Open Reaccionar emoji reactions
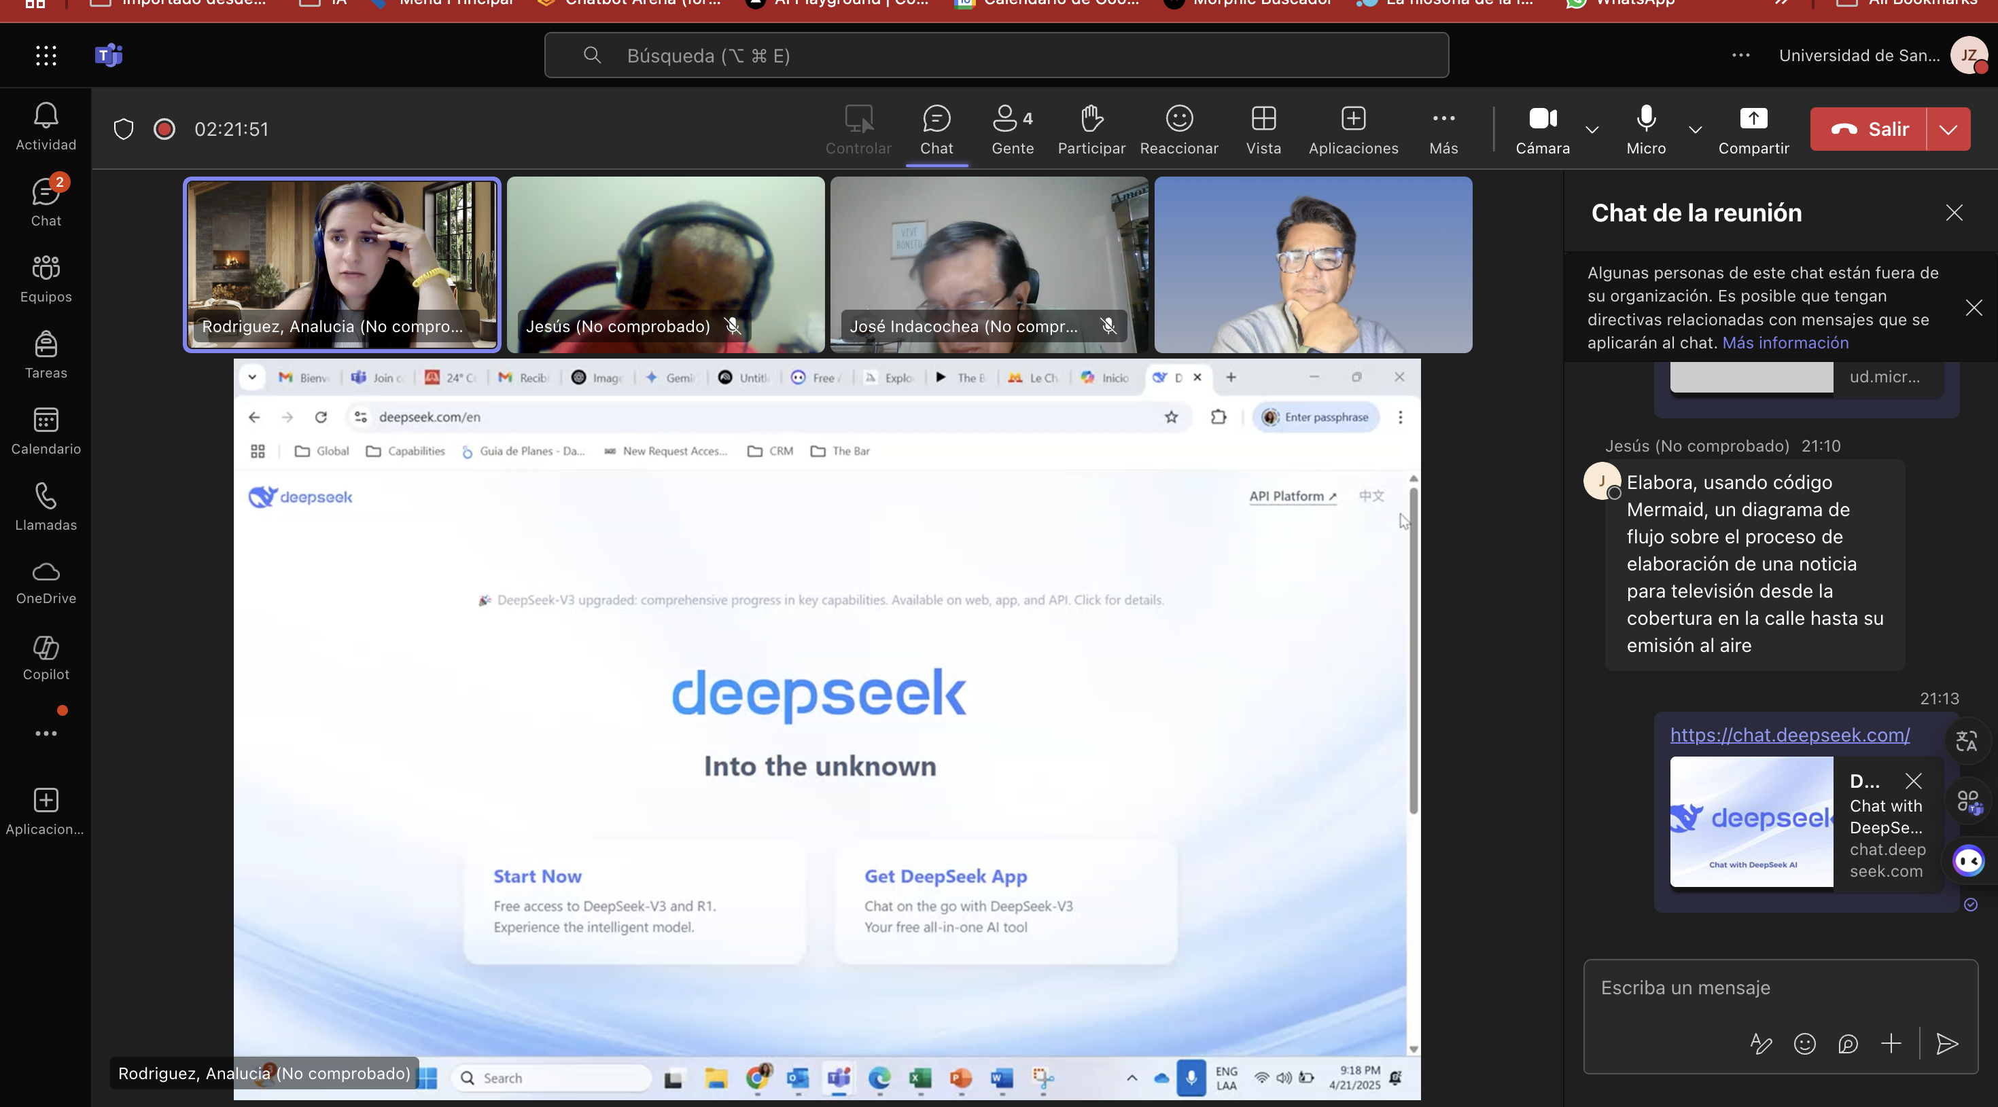The height and width of the screenshot is (1107, 1998). (x=1179, y=130)
